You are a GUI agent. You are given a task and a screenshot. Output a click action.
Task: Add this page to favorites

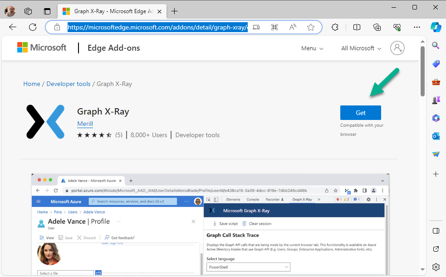pos(311,27)
